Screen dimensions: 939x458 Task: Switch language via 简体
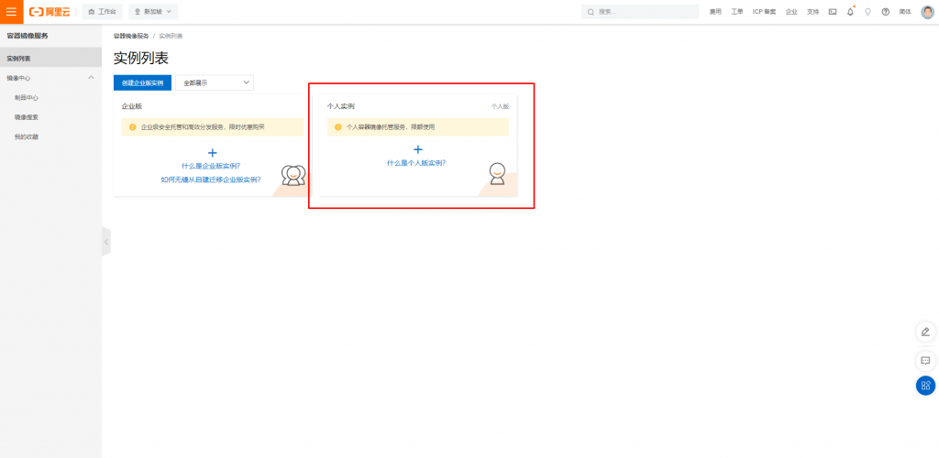coord(905,12)
